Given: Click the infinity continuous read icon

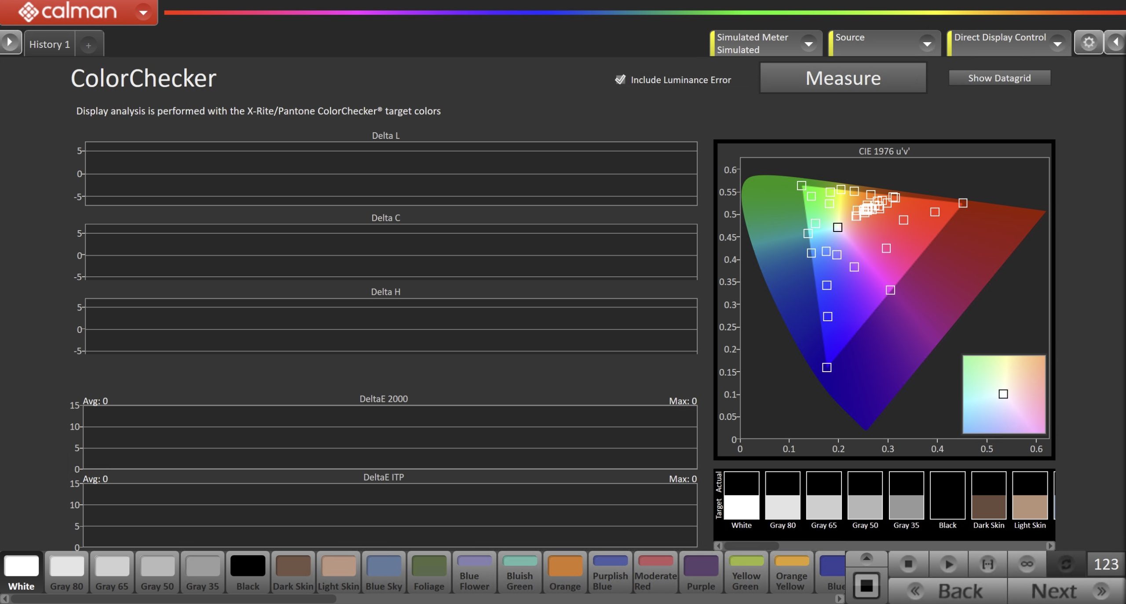Looking at the screenshot, I should [x=1027, y=564].
